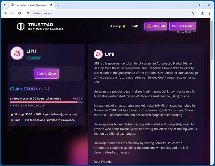The height and width of the screenshot is (166, 215).
Task: Click the 'Claim $500 in UNI' heading
Action: point(29,89)
